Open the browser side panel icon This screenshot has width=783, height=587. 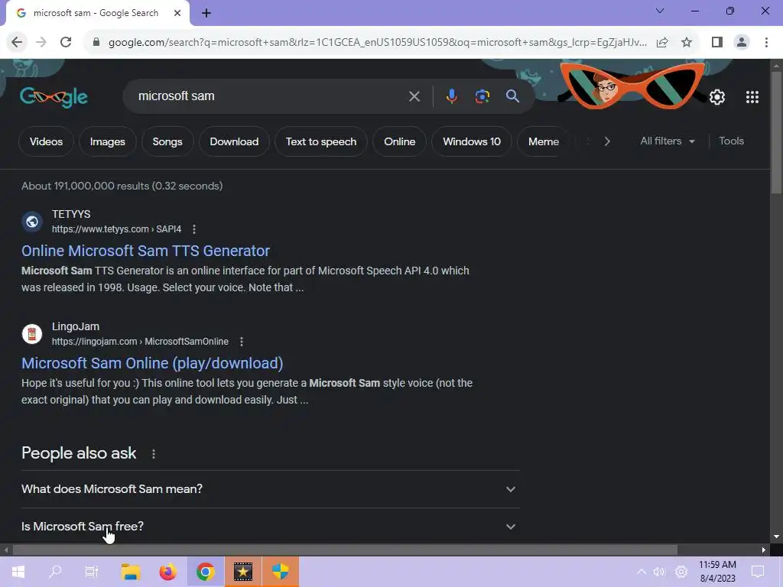pos(717,42)
